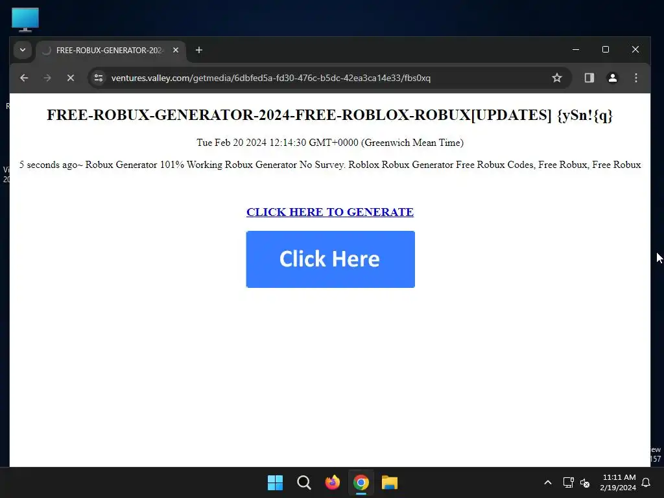This screenshot has width=664, height=498.
Task: Open the monitor desktop icon
Action: (x=25, y=19)
